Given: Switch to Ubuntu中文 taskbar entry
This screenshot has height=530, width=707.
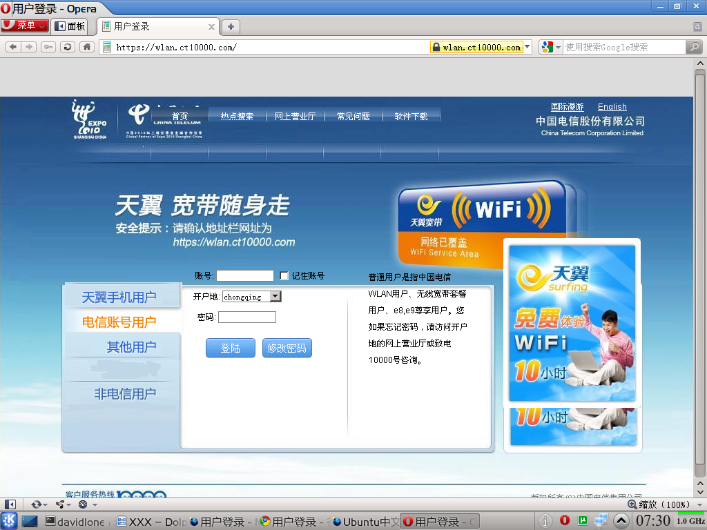Looking at the screenshot, I should (x=365, y=522).
